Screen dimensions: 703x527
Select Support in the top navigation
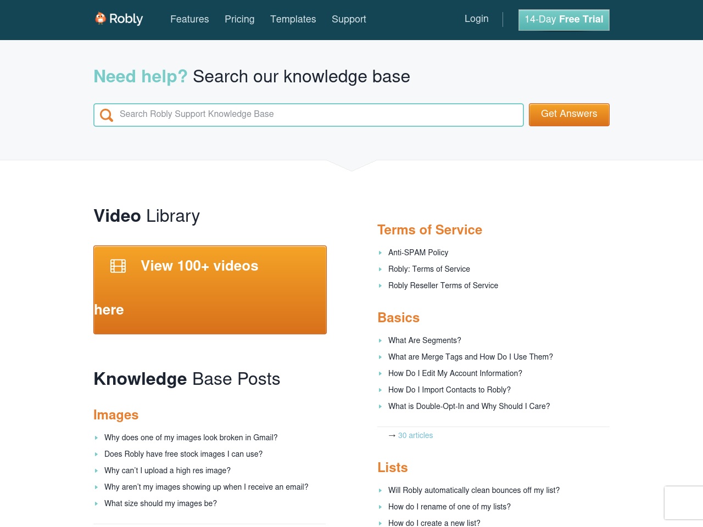click(349, 19)
